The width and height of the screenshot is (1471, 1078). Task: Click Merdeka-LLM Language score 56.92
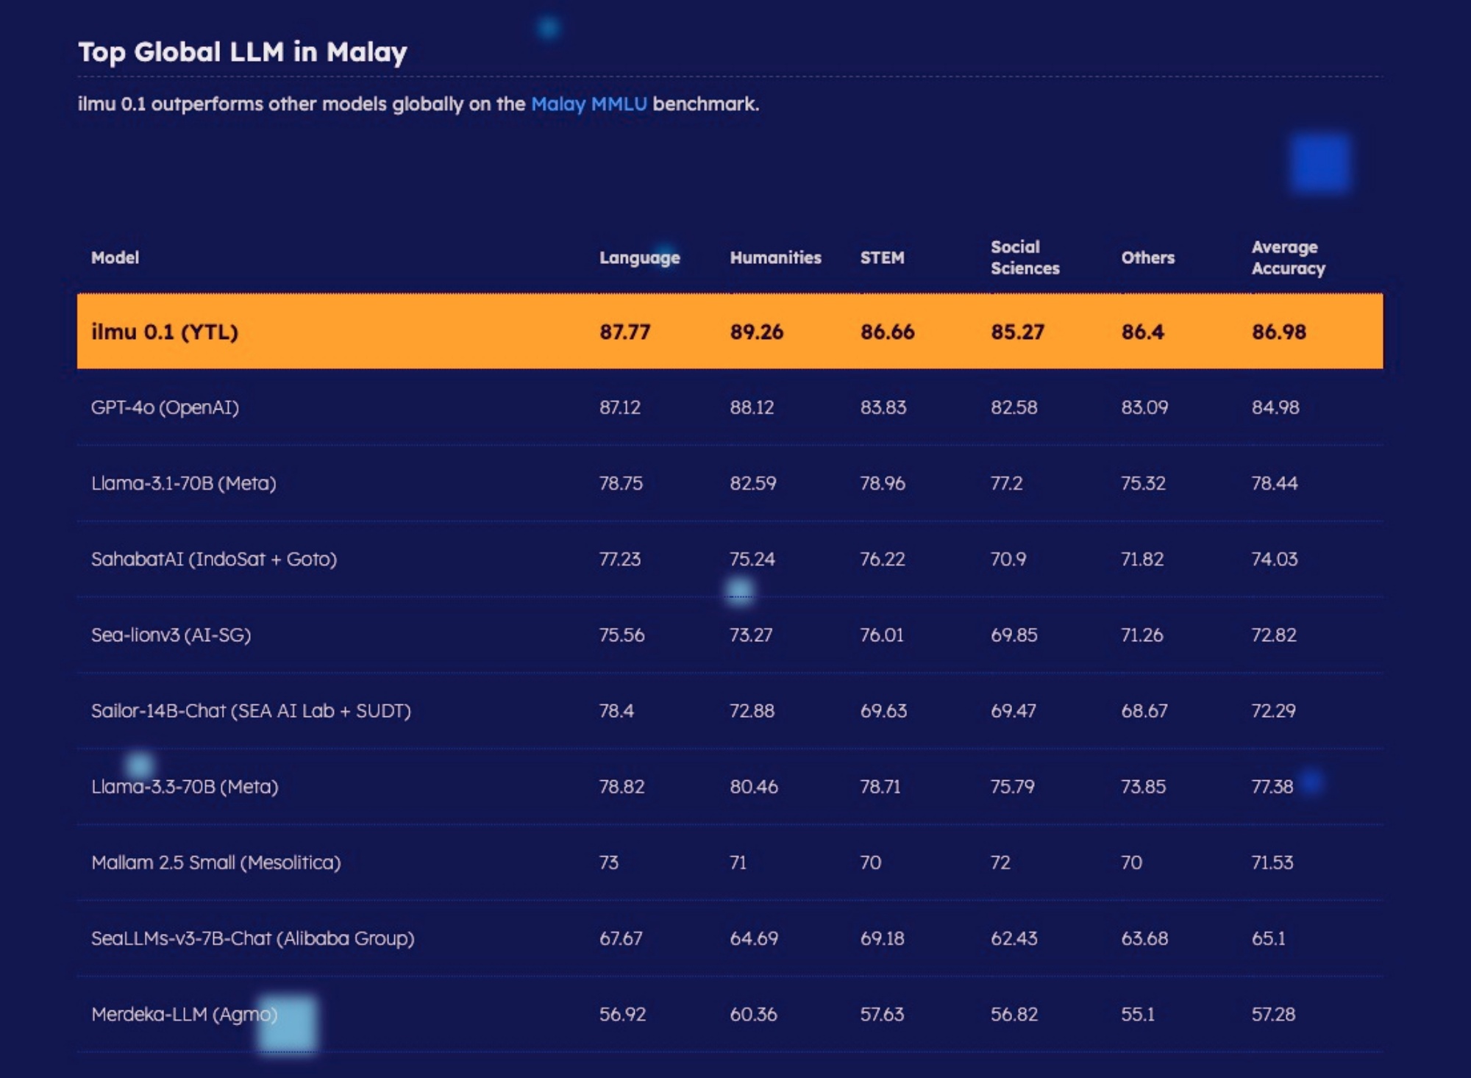pos(622,1014)
